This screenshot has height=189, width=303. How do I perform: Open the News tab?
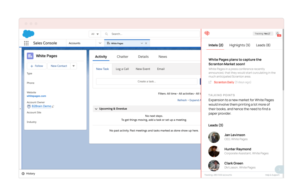(x=163, y=57)
